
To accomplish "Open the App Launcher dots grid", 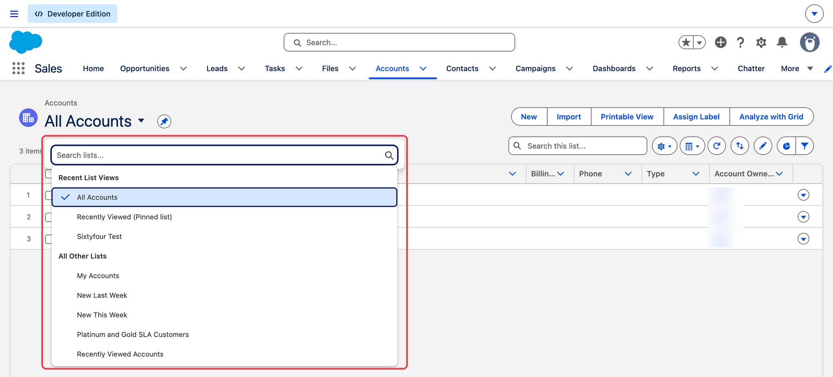I will pyautogui.click(x=18, y=68).
